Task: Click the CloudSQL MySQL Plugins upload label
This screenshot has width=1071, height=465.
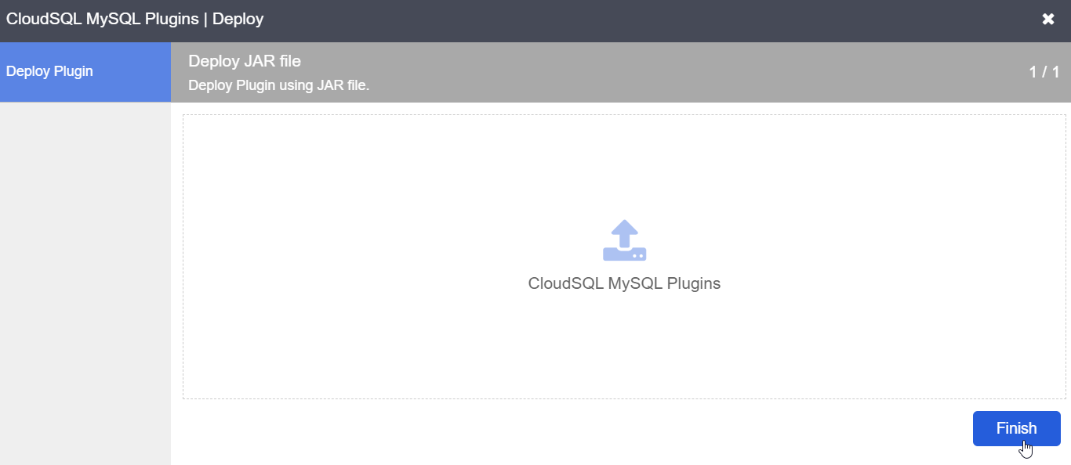Action: [x=624, y=283]
